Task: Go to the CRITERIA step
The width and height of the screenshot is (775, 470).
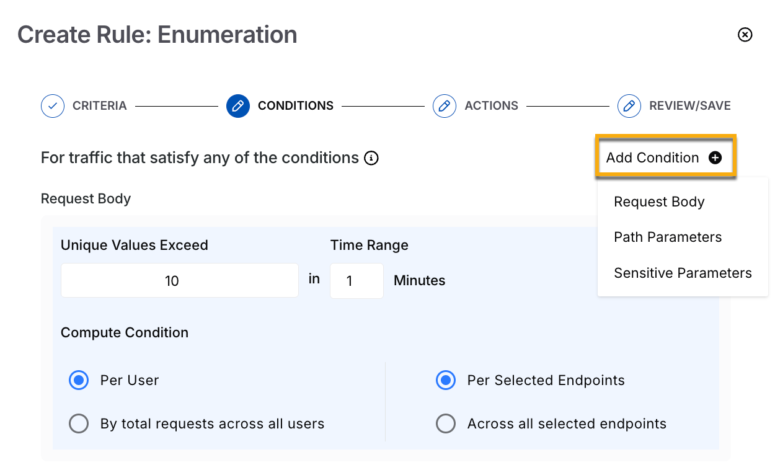Action: 99,106
